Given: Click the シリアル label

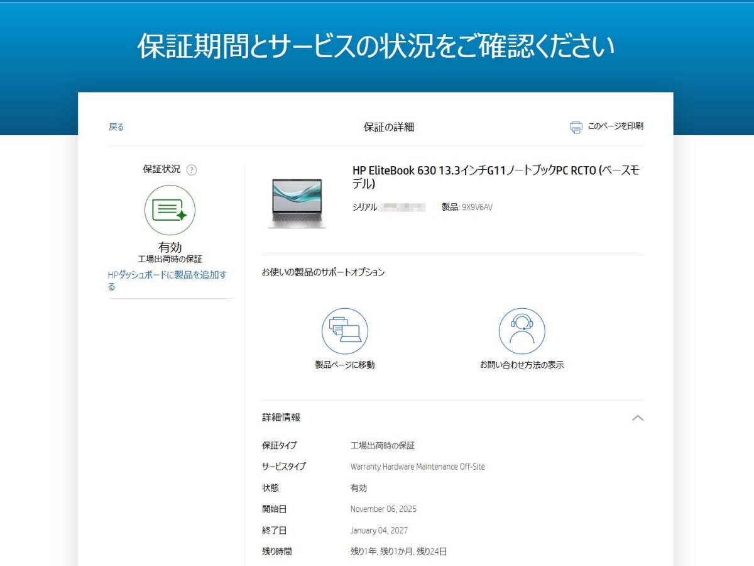Looking at the screenshot, I should 365,207.
